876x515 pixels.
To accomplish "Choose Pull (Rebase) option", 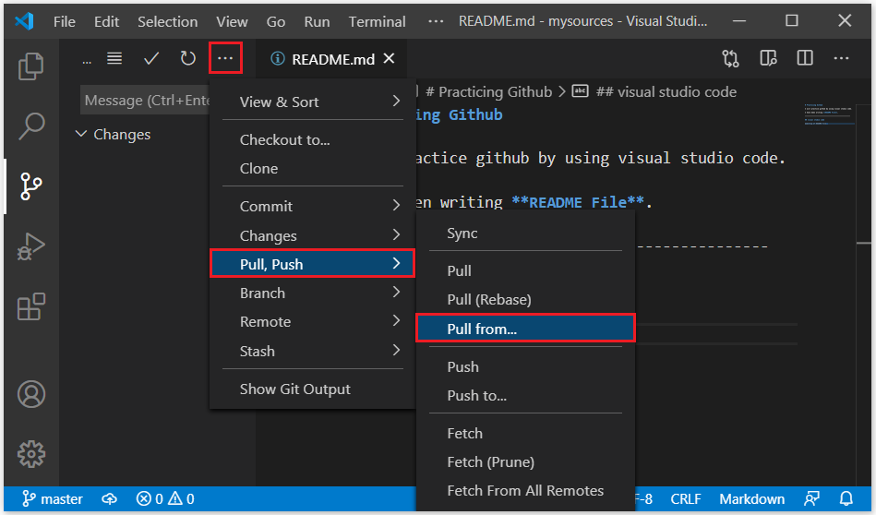I will point(525,299).
